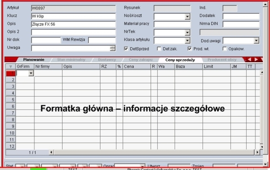Click the Nr firmy column header

tap(48, 66)
